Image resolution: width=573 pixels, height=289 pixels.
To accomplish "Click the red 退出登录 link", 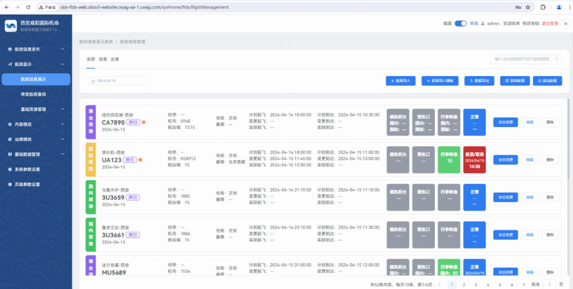I will tap(550, 24).
